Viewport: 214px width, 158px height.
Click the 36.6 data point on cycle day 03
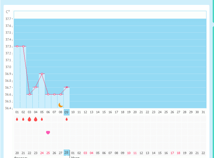coord(29,95)
